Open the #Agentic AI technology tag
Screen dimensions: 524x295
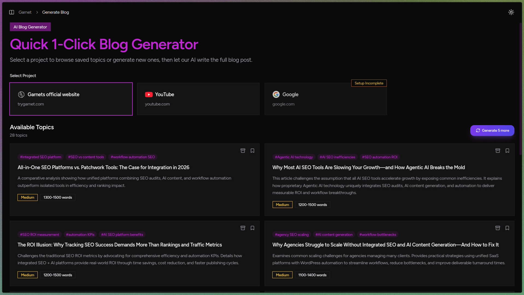(x=294, y=157)
